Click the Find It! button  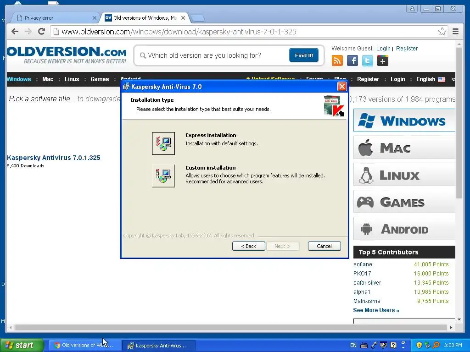[304, 55]
